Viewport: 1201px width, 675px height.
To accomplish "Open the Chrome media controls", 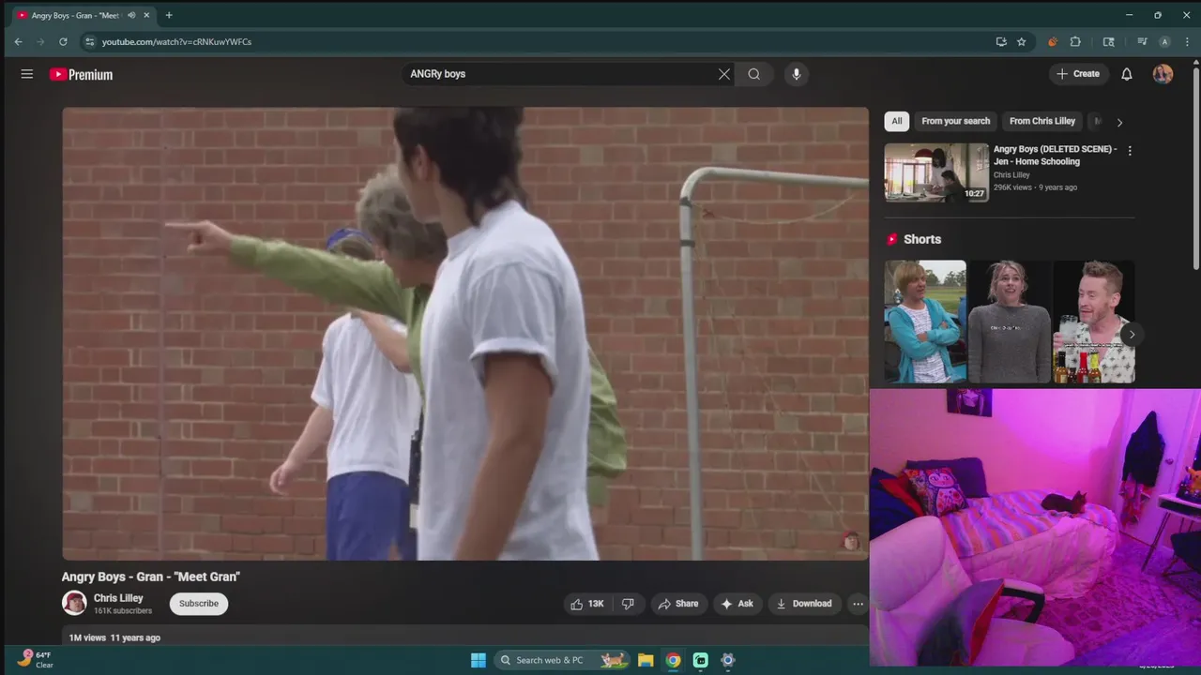I will pyautogui.click(x=1142, y=41).
